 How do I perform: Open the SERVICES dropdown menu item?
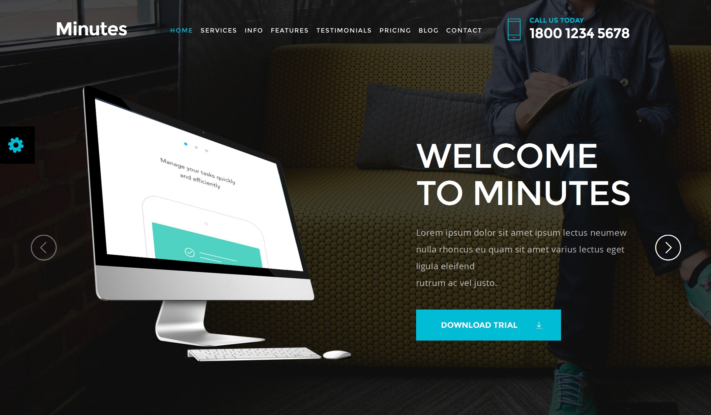pyautogui.click(x=219, y=30)
